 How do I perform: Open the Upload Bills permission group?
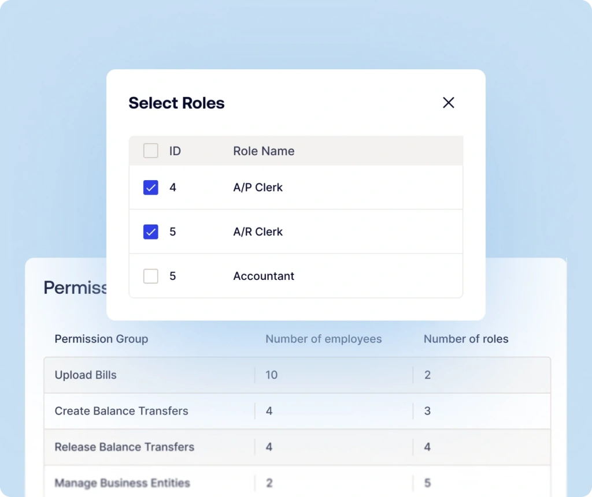click(x=86, y=375)
